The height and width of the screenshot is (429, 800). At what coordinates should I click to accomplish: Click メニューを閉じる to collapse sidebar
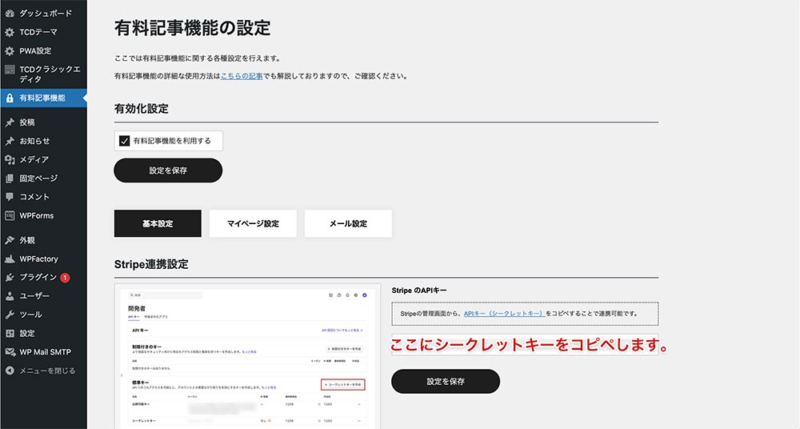click(x=47, y=371)
